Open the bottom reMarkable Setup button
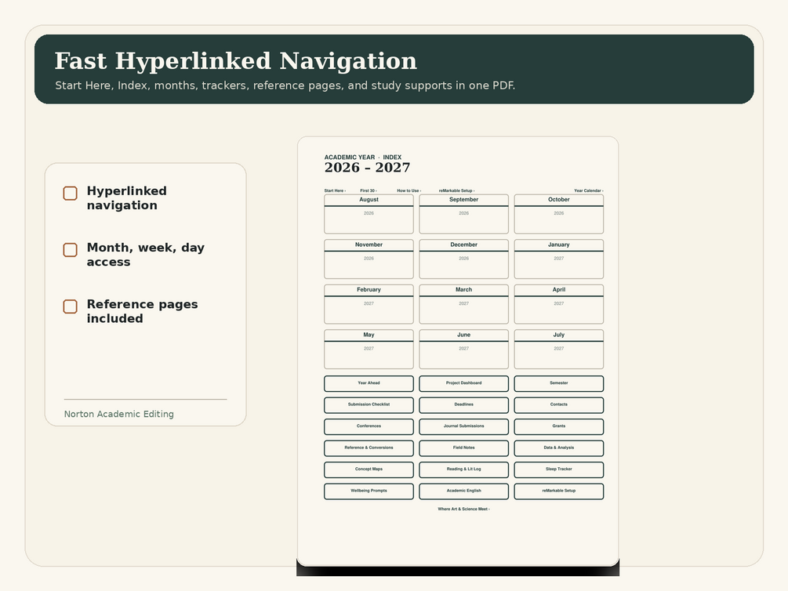Viewport: 788px width, 591px height. tap(559, 491)
